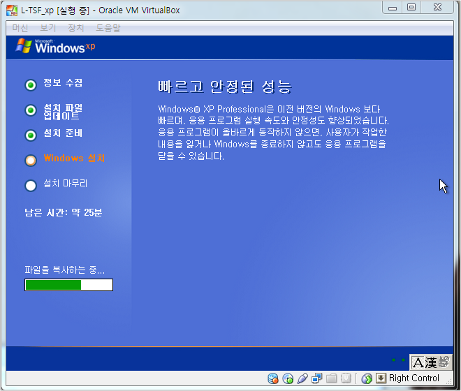This screenshot has width=461, height=391.
Task: Click the IME pad icon on language bar
Action: point(444,362)
